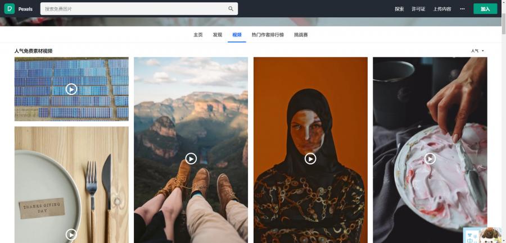Viewport: 506px width, 243px height.
Task: Select the 视频 tab
Action: coord(237,35)
